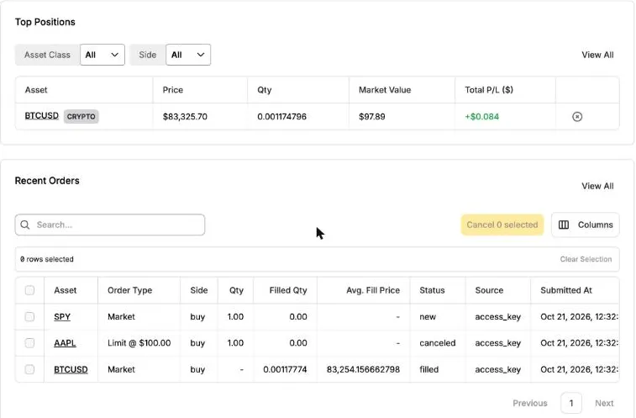Screen dimensions: 636x418
Task: Click the Filled Qty column header
Action: pyautogui.click(x=288, y=290)
